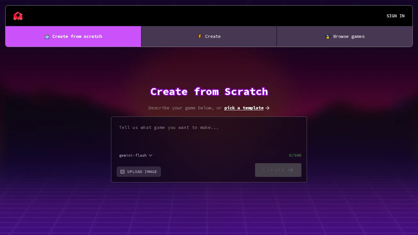Open the pick a template link
418x235 pixels.
tap(244, 108)
